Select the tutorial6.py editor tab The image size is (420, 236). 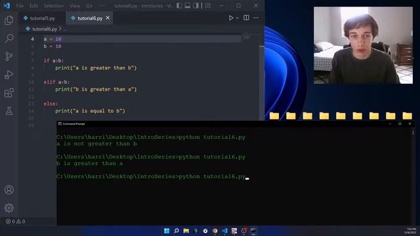click(90, 18)
